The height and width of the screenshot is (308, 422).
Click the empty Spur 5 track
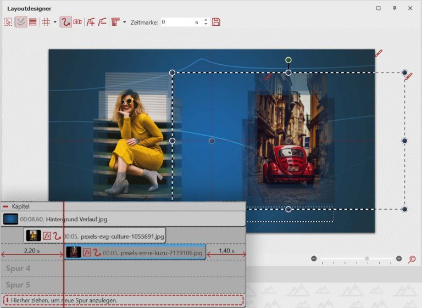pyautogui.click(x=123, y=284)
